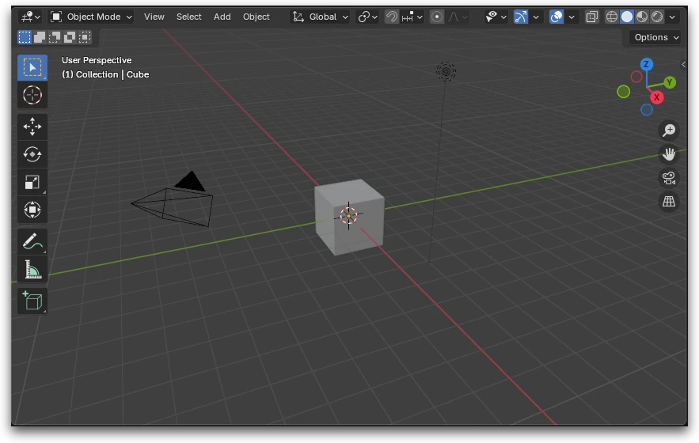
Task: Select the Move tool in the toolbar
Action: [32, 127]
